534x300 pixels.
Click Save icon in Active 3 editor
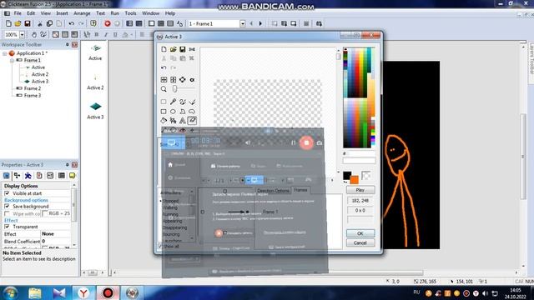click(183, 50)
